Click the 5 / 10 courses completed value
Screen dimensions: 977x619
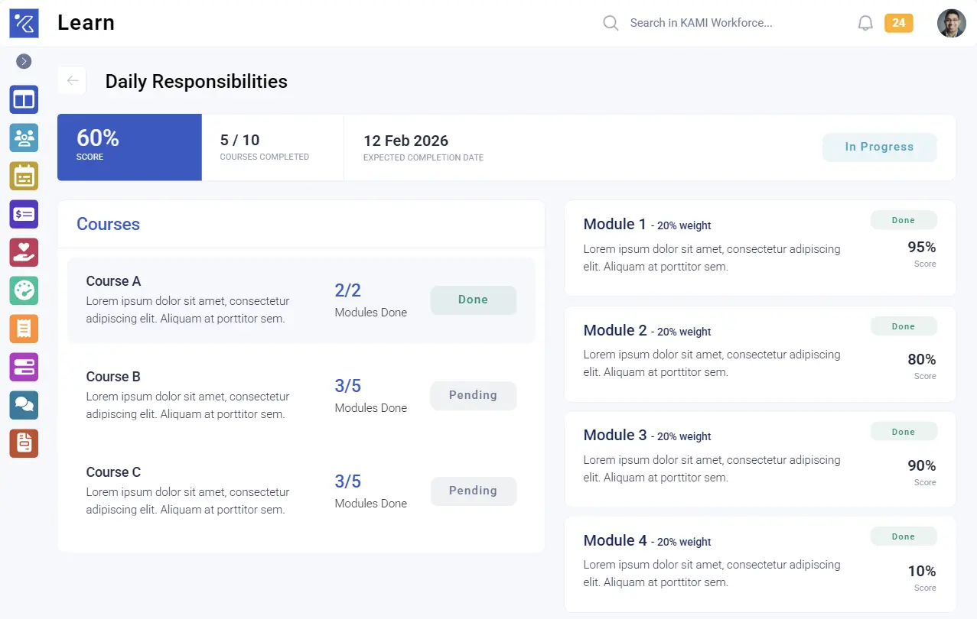(x=239, y=140)
